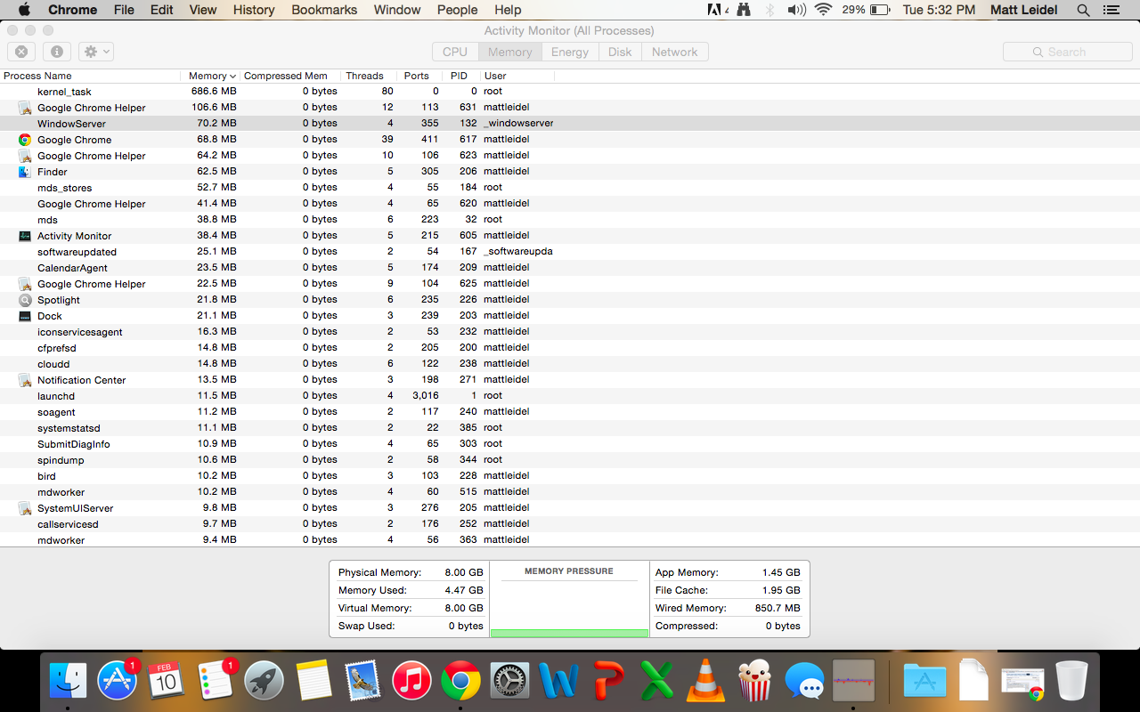Open the Apple menu
The width and height of the screenshot is (1140, 712).
24,10
